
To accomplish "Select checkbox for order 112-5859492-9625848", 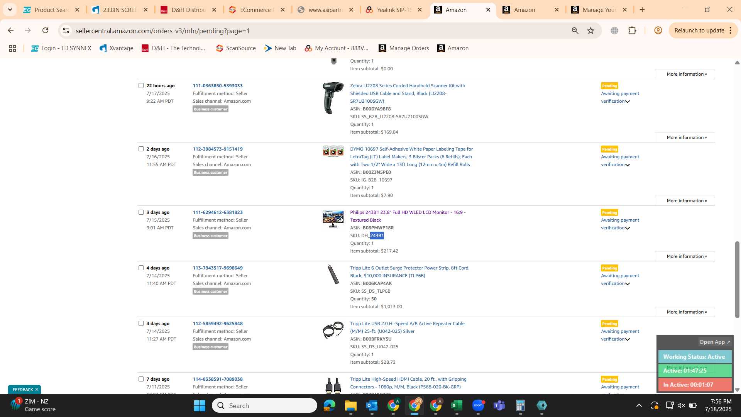I will point(141,324).
